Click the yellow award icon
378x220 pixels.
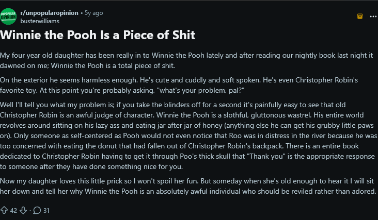click(360, 16)
